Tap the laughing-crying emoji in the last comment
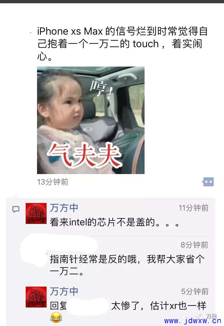 56,317
